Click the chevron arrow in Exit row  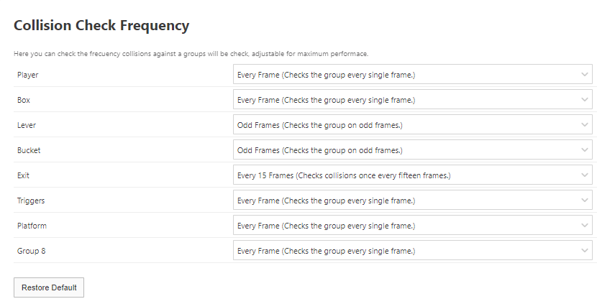point(584,175)
